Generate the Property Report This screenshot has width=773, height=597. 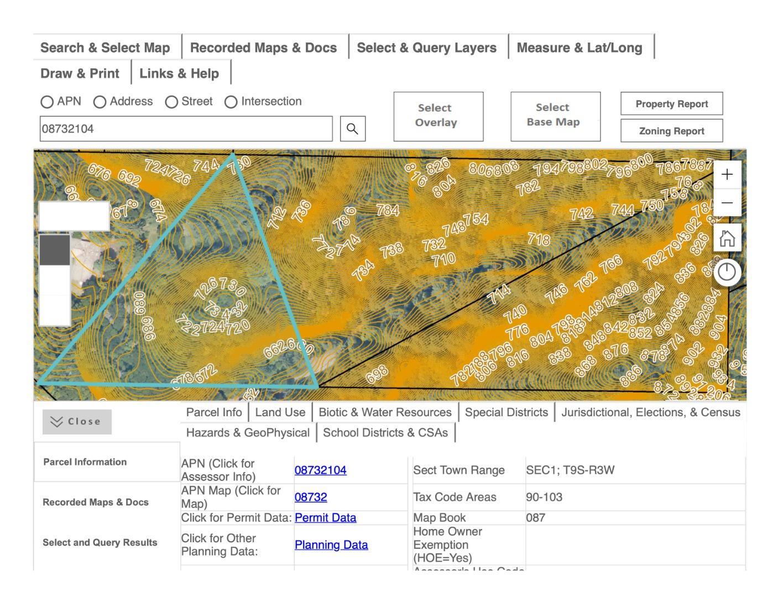click(671, 104)
